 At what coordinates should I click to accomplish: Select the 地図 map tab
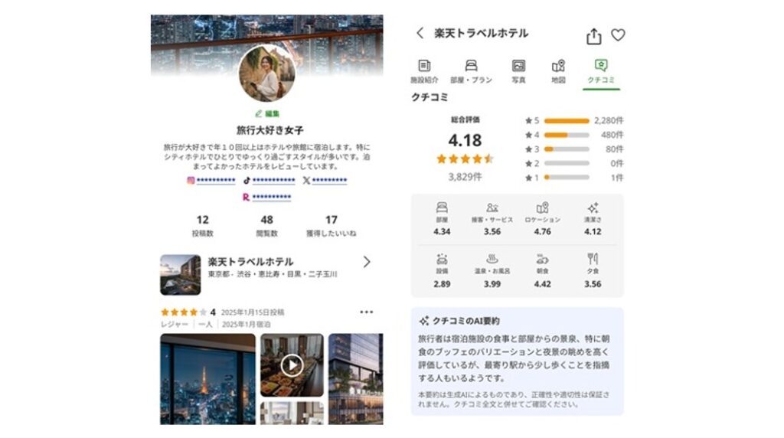tap(558, 71)
